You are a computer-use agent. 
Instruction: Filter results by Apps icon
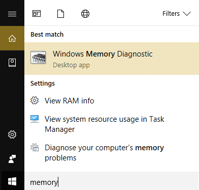[x=37, y=14]
